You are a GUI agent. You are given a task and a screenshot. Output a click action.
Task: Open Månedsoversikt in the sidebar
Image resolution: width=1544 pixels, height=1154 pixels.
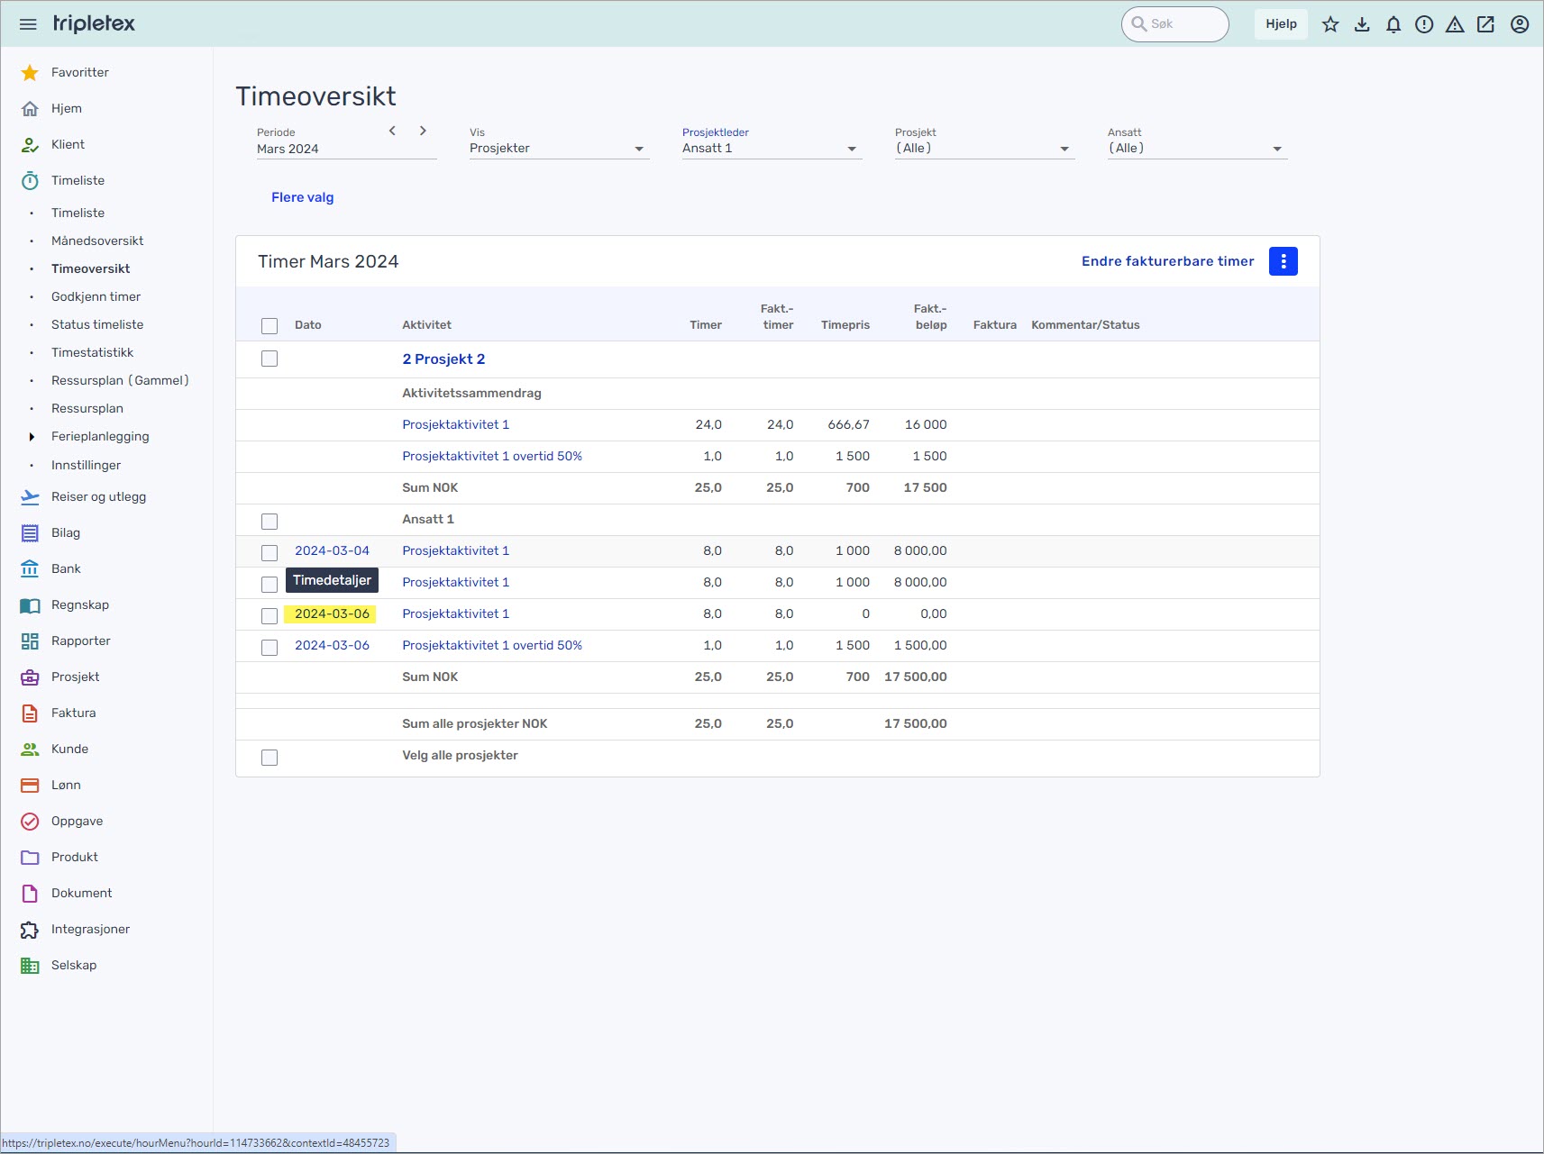coord(97,241)
